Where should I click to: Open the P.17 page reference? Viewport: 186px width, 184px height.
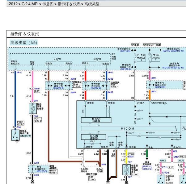171,167
